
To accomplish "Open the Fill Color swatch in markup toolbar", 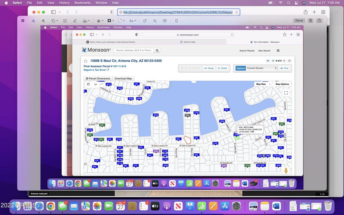I will [121, 21].
